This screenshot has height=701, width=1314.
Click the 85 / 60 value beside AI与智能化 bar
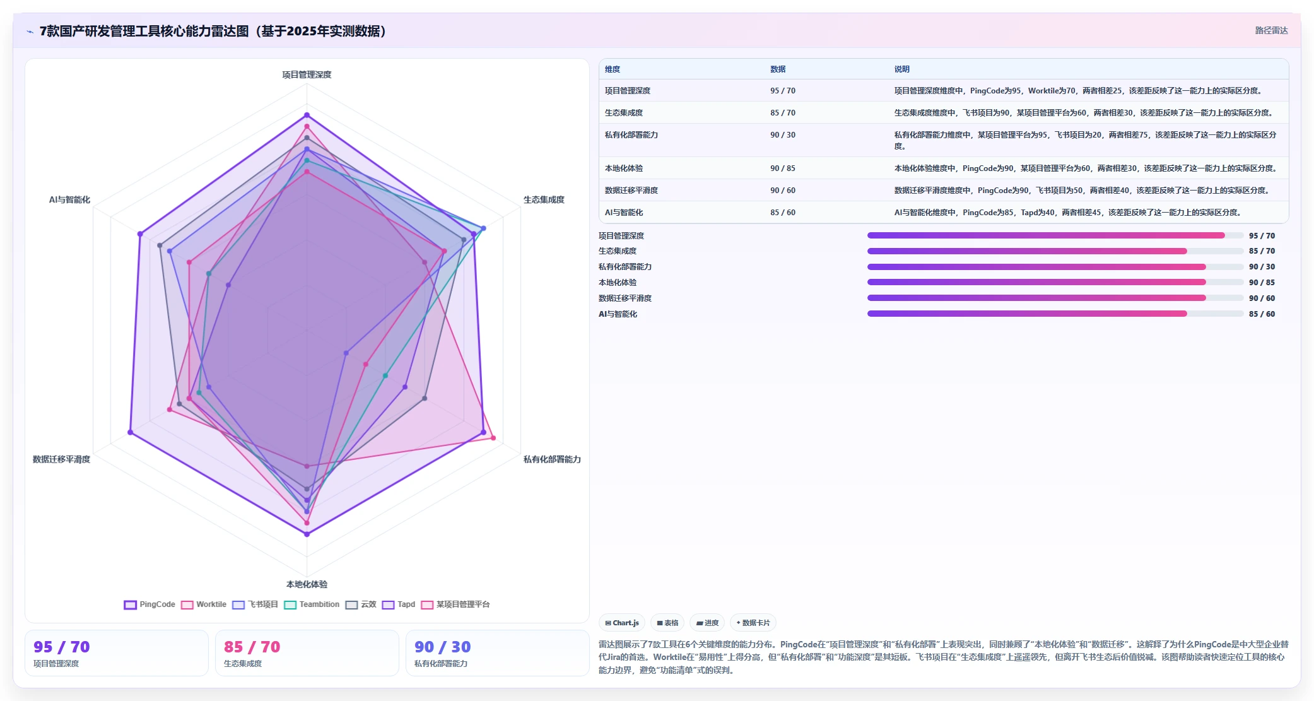[1262, 314]
